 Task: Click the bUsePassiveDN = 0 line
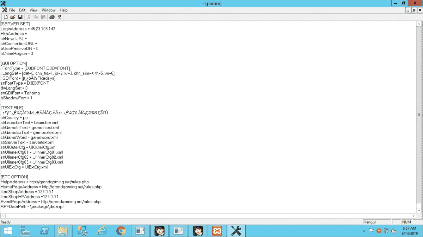[x=19, y=48]
